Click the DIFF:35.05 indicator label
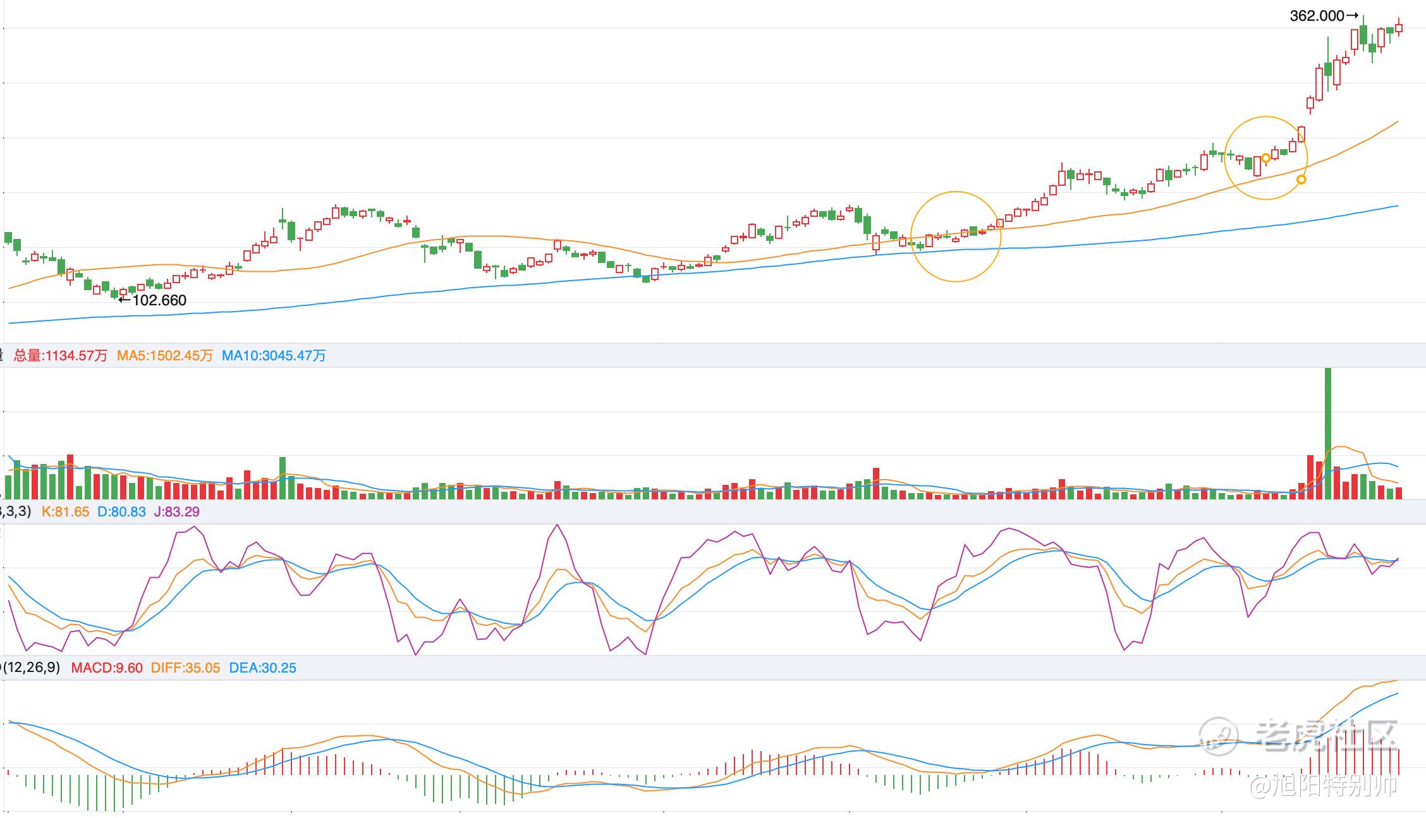This screenshot has width=1426, height=818. click(185, 668)
